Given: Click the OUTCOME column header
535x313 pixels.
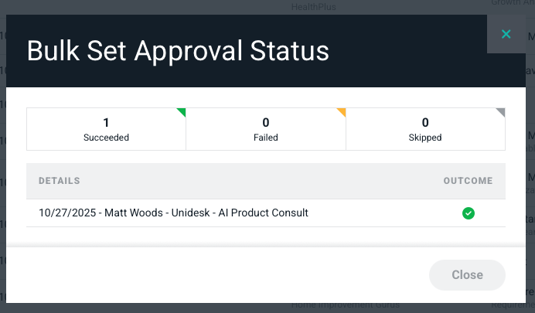Looking at the screenshot, I should click(468, 181).
